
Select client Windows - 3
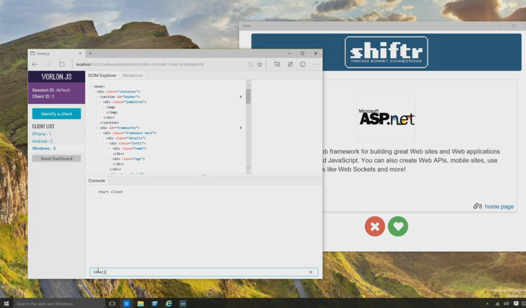(x=44, y=148)
